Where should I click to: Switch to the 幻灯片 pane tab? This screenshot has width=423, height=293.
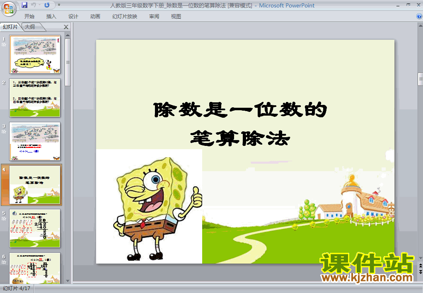10,27
